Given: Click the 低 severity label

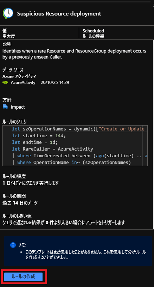Looking at the screenshot, I should click(5, 31).
